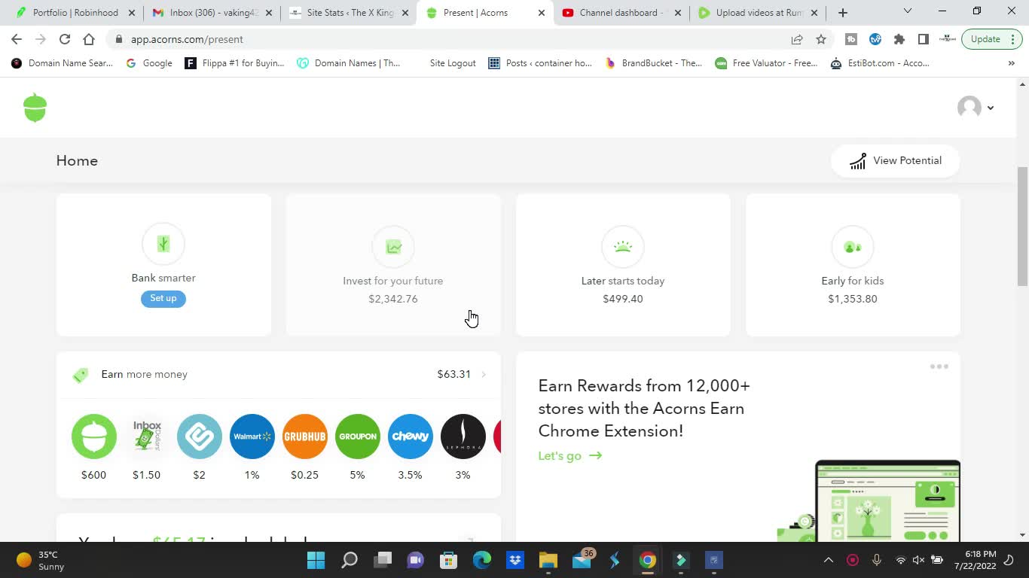This screenshot has width=1029, height=578.
Task: Expand Earn section via $63.31 chevron
Action: coord(483,374)
